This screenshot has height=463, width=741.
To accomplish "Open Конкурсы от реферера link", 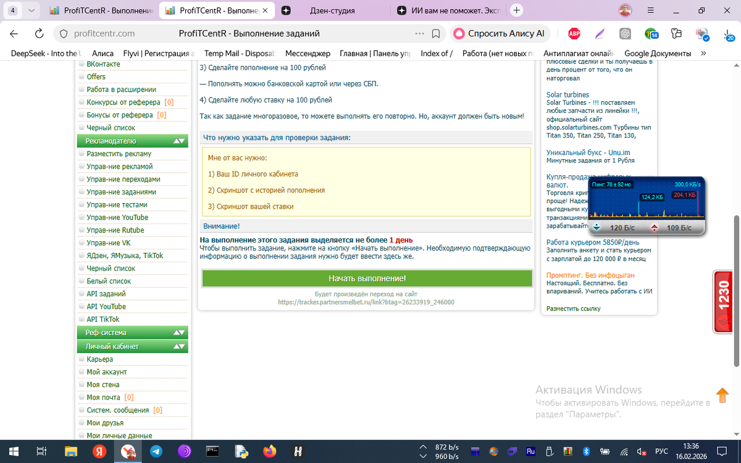I will click(x=124, y=102).
